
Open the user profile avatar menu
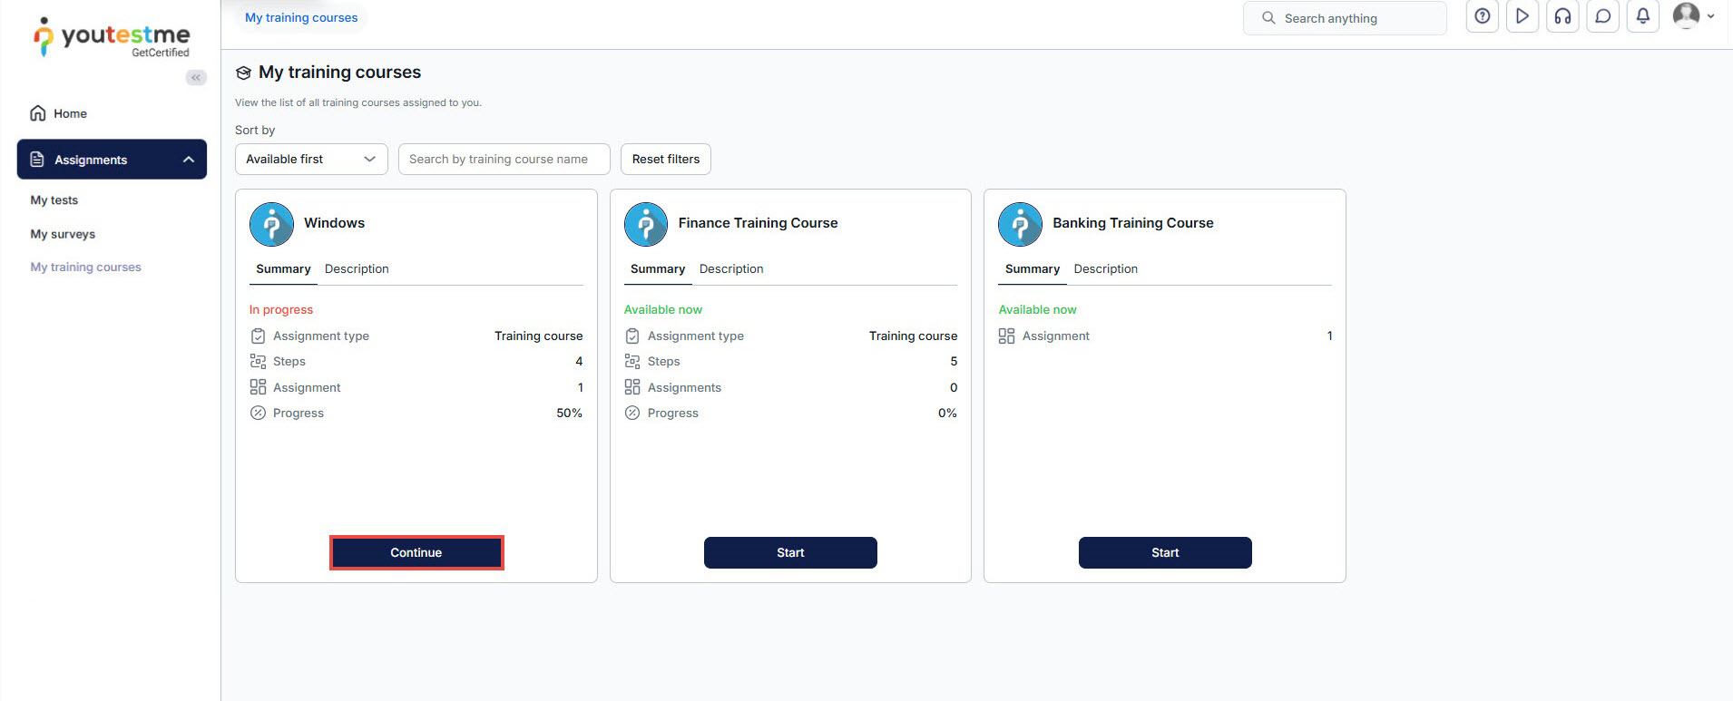tap(1692, 16)
